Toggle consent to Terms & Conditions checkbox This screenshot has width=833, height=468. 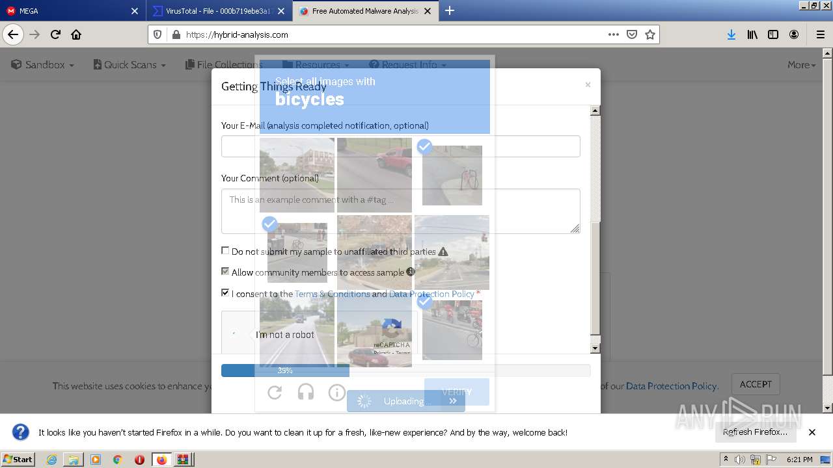click(x=225, y=292)
